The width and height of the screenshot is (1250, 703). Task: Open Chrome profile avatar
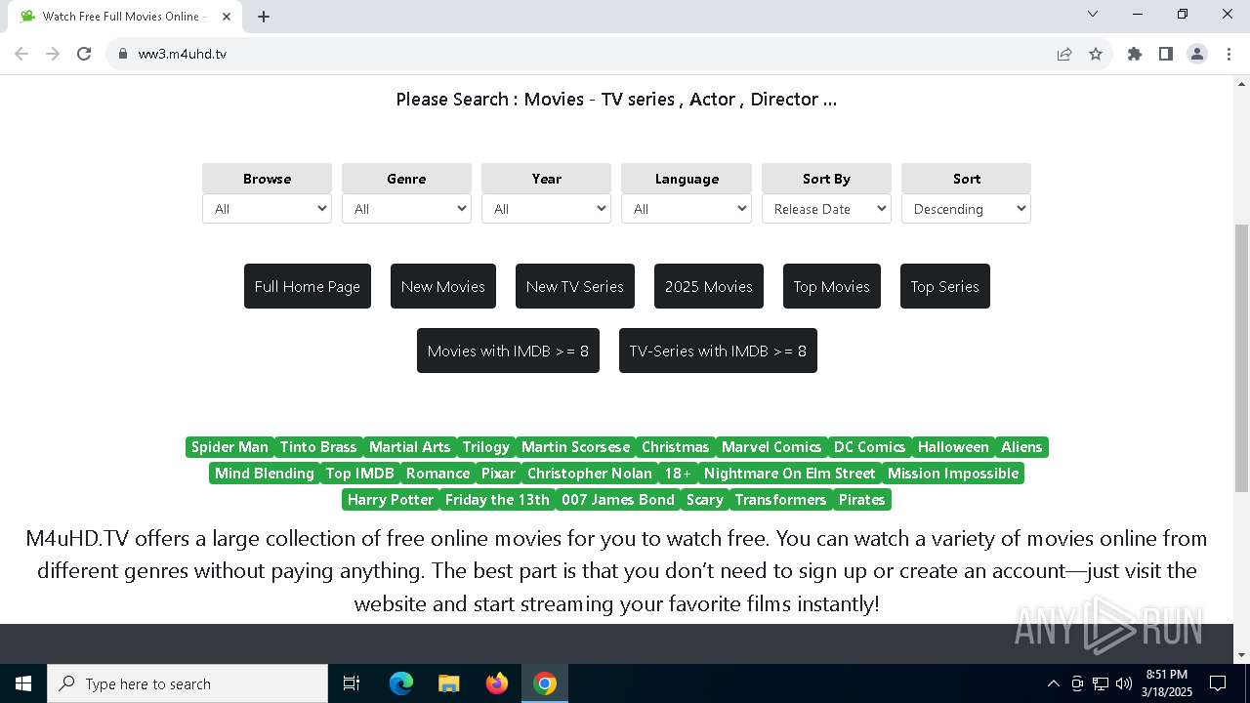point(1197,54)
